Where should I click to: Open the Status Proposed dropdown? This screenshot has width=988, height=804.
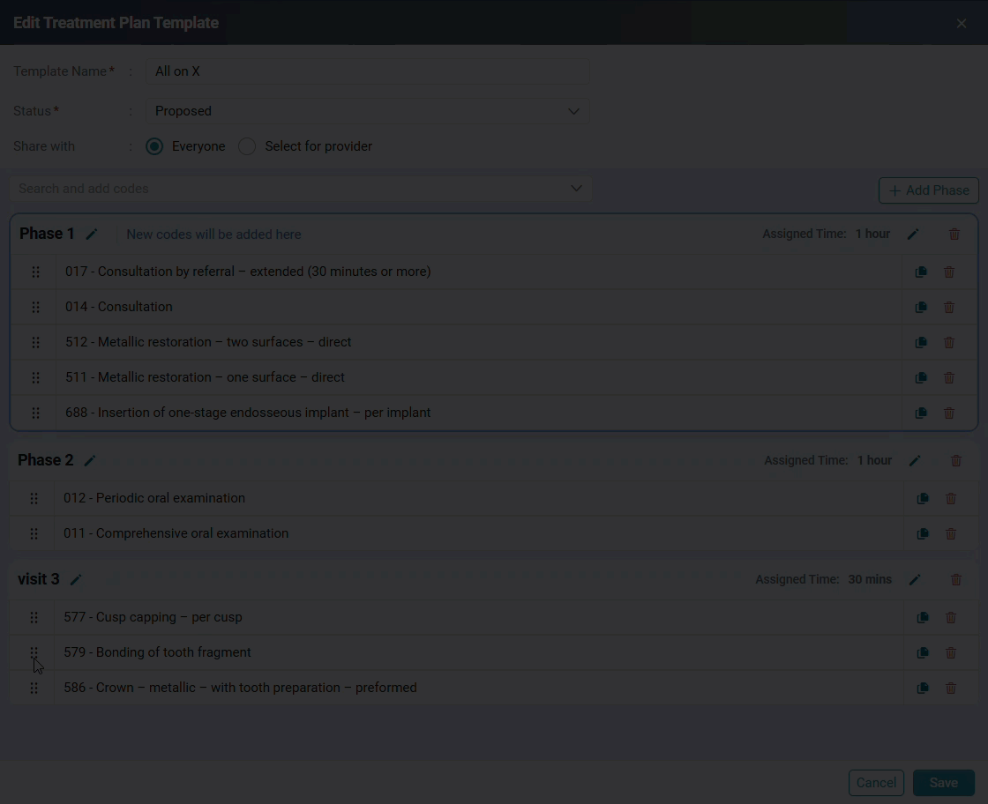click(x=367, y=111)
